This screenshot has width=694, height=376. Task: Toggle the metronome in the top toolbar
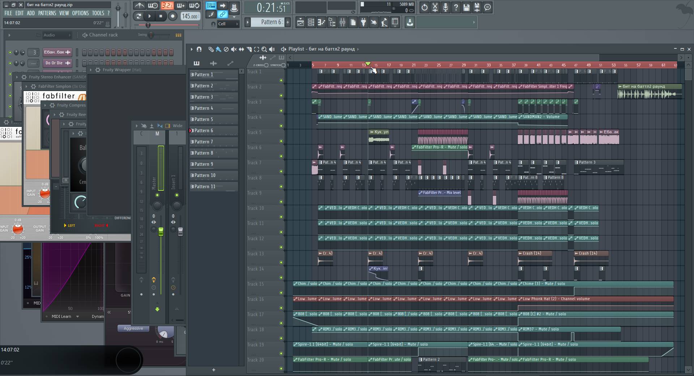pyautogui.click(x=139, y=6)
